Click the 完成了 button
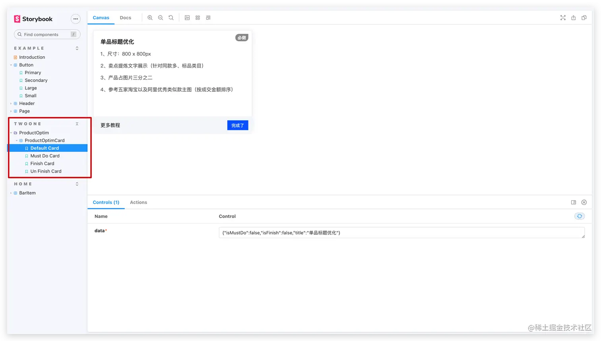Image resolution: width=601 pixels, height=341 pixels. (x=238, y=125)
